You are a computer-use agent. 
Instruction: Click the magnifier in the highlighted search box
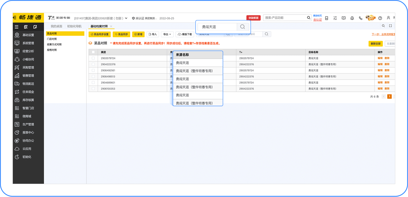(242, 27)
